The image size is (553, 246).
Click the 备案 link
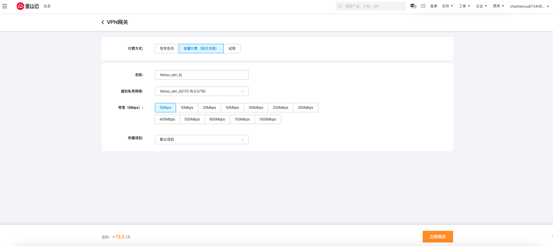(433, 6)
